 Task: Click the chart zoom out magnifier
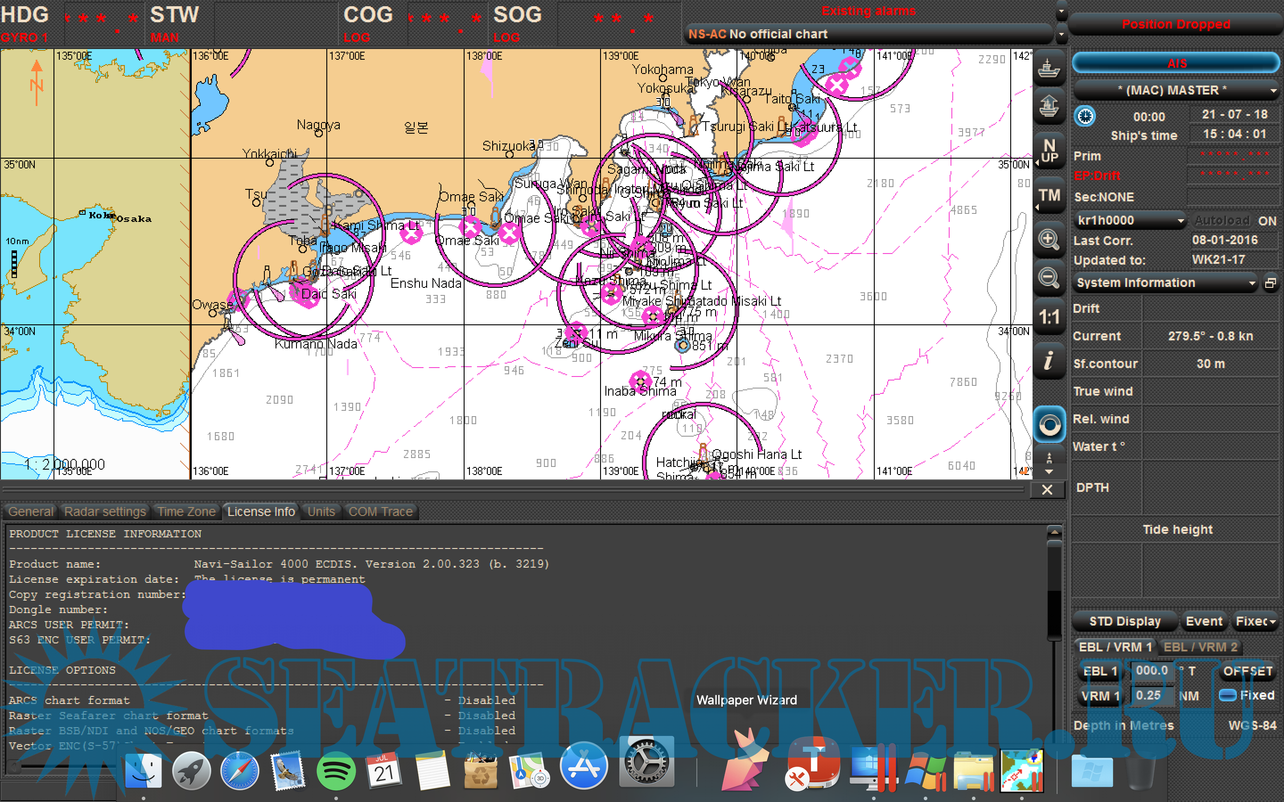point(1049,278)
